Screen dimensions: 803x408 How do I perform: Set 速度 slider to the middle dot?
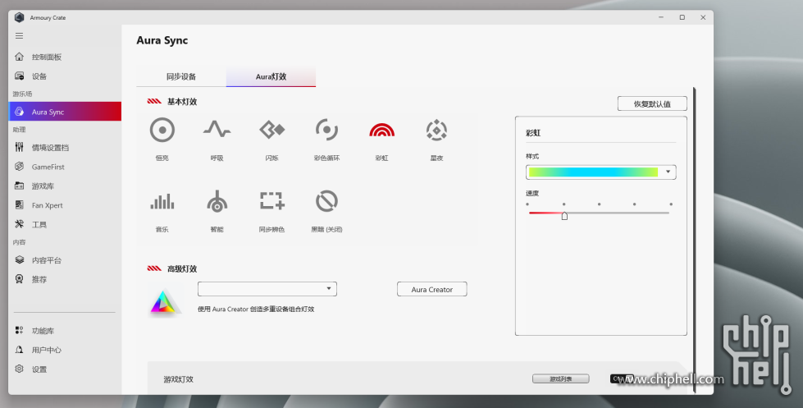point(600,204)
